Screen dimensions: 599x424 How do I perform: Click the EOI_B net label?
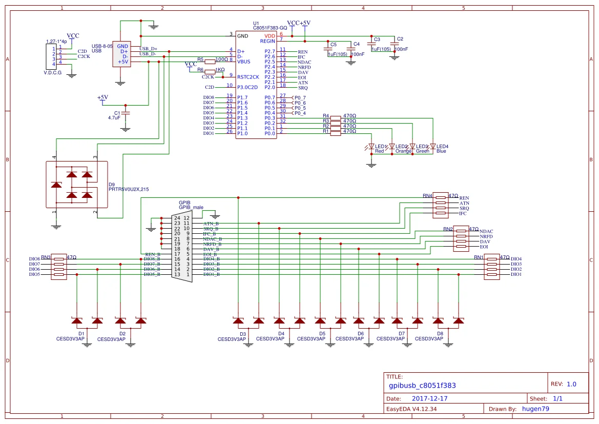coord(210,254)
